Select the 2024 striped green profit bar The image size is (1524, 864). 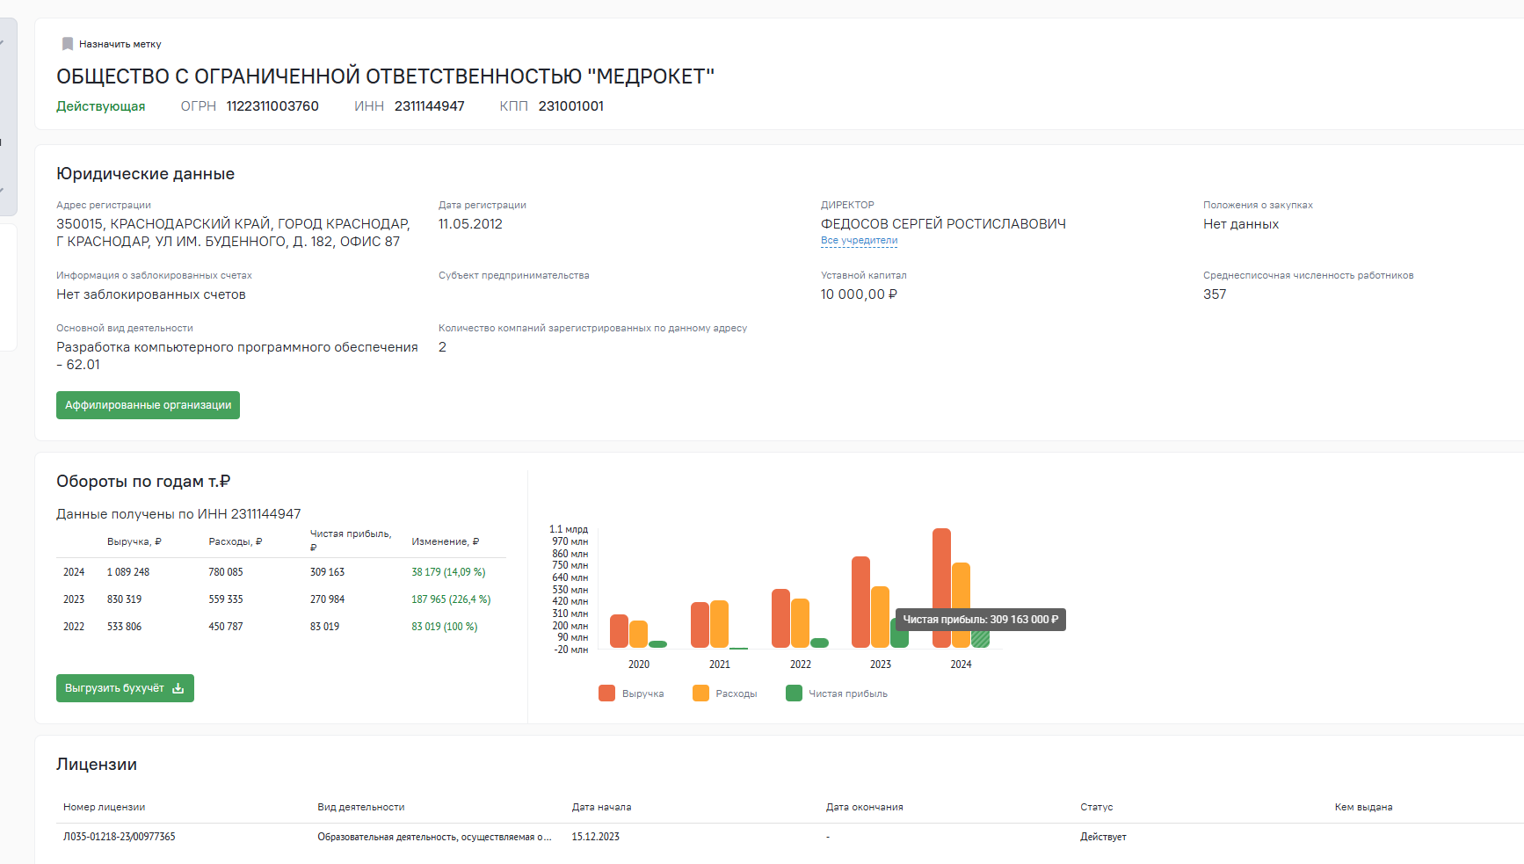tap(980, 639)
